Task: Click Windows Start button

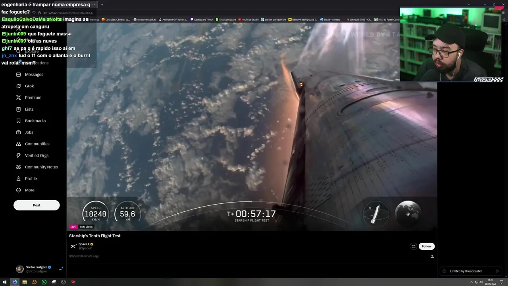Action: [x=5, y=282]
